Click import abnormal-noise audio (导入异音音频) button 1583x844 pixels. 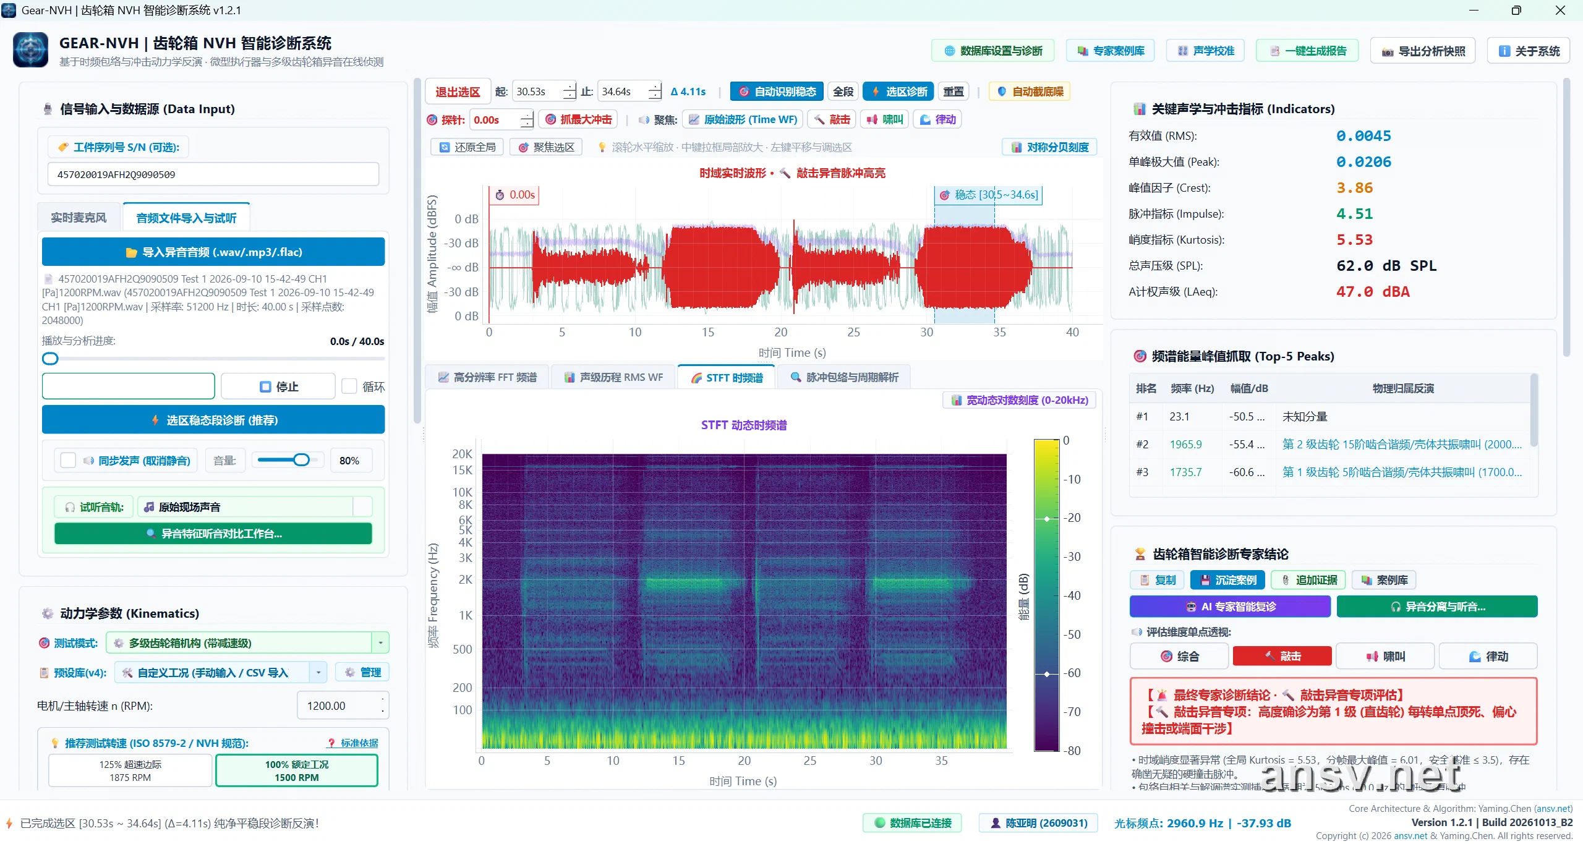click(x=213, y=252)
